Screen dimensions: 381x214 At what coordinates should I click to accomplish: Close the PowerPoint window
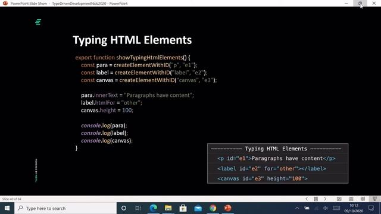(x=374, y=3)
